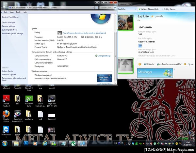Image resolution: width=196 pixels, height=153 pixels.
Task: Launch Mozilla Firefox desktop shortcut
Action: point(6,116)
